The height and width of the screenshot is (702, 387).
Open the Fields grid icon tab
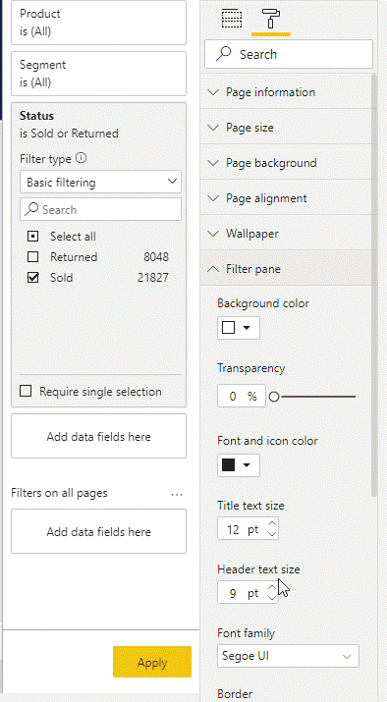[x=232, y=19]
